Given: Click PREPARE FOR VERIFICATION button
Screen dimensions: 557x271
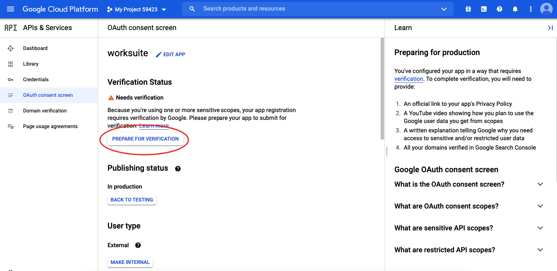Looking at the screenshot, I should (145, 139).
